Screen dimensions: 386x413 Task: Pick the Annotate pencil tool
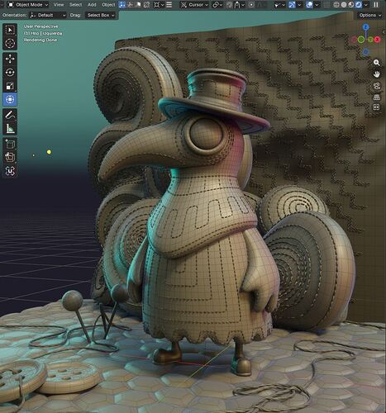tap(10, 115)
